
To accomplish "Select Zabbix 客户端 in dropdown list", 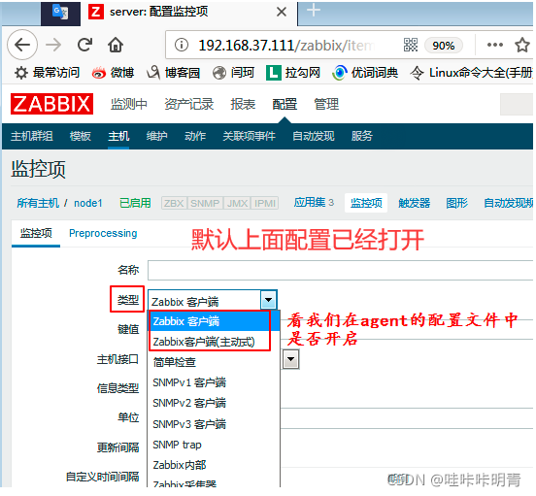I will point(214,321).
